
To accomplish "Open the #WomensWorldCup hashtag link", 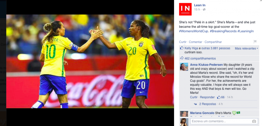I will (x=194, y=31).
